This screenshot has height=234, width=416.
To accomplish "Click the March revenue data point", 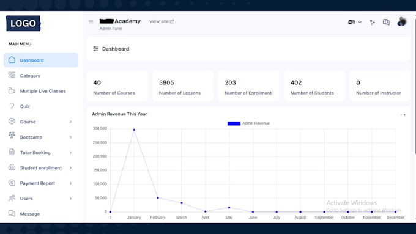I will tap(182, 203).
